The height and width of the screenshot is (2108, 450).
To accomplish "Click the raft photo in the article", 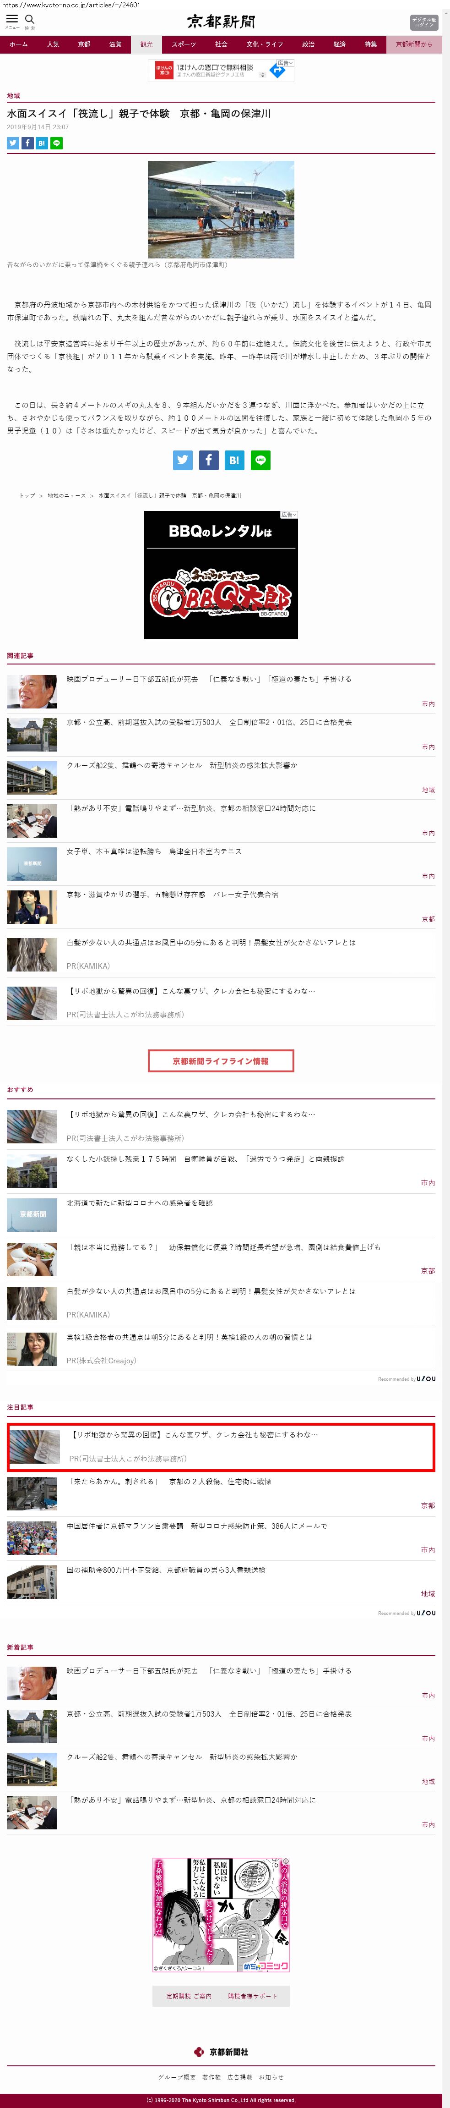I will [x=221, y=209].
